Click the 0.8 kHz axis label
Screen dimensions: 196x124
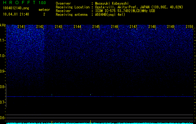pyautogui.click(x=2, y=87)
